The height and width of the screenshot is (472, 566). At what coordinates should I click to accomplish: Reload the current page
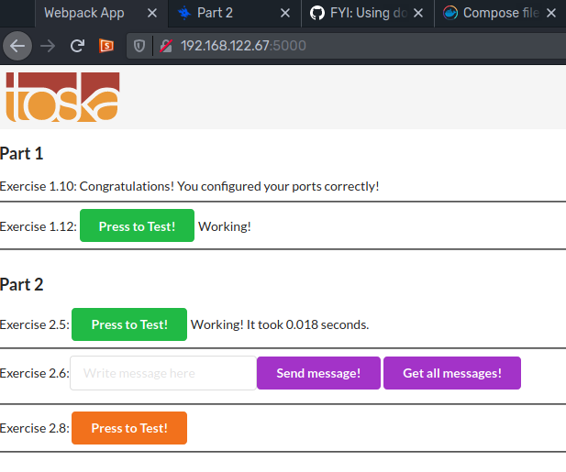[78, 46]
